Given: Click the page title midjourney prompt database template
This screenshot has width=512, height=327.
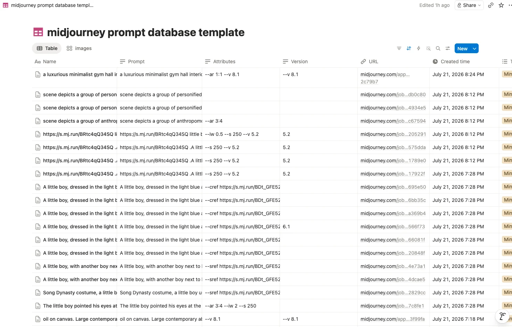Looking at the screenshot, I should (146, 32).
